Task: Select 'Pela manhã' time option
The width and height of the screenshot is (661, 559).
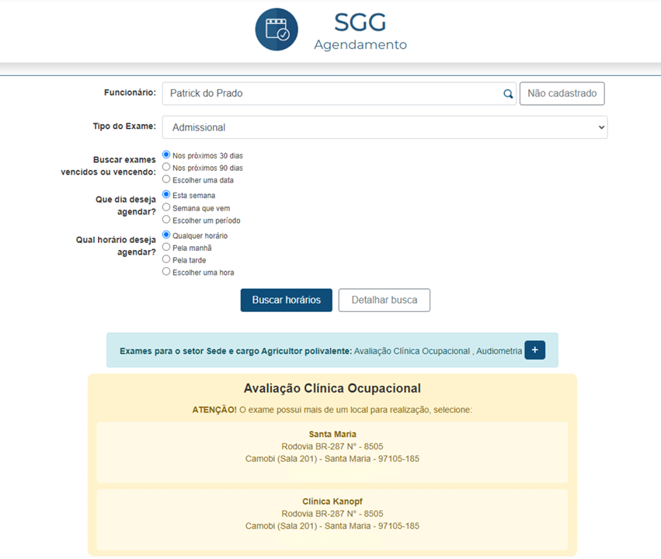Action: [x=166, y=247]
